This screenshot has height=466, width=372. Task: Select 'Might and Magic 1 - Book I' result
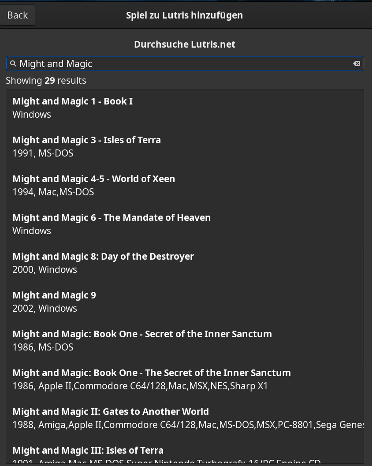tap(73, 101)
